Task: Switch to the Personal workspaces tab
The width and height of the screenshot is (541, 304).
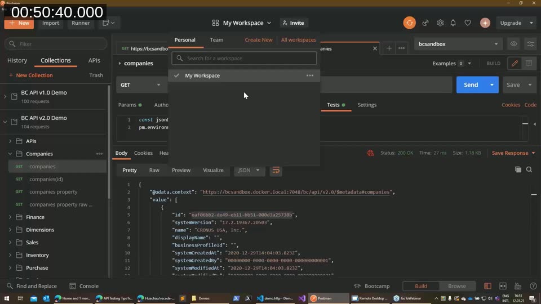Action: [x=185, y=40]
